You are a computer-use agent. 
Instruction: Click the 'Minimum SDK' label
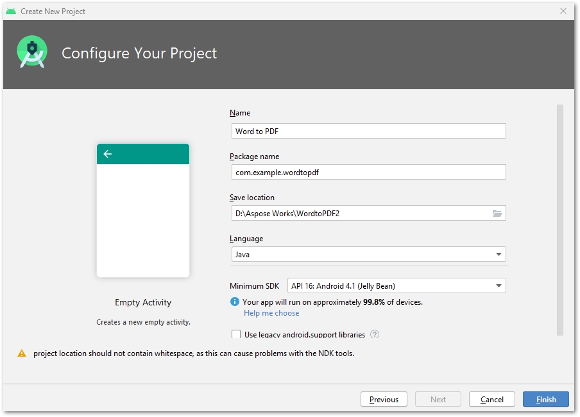click(x=255, y=286)
